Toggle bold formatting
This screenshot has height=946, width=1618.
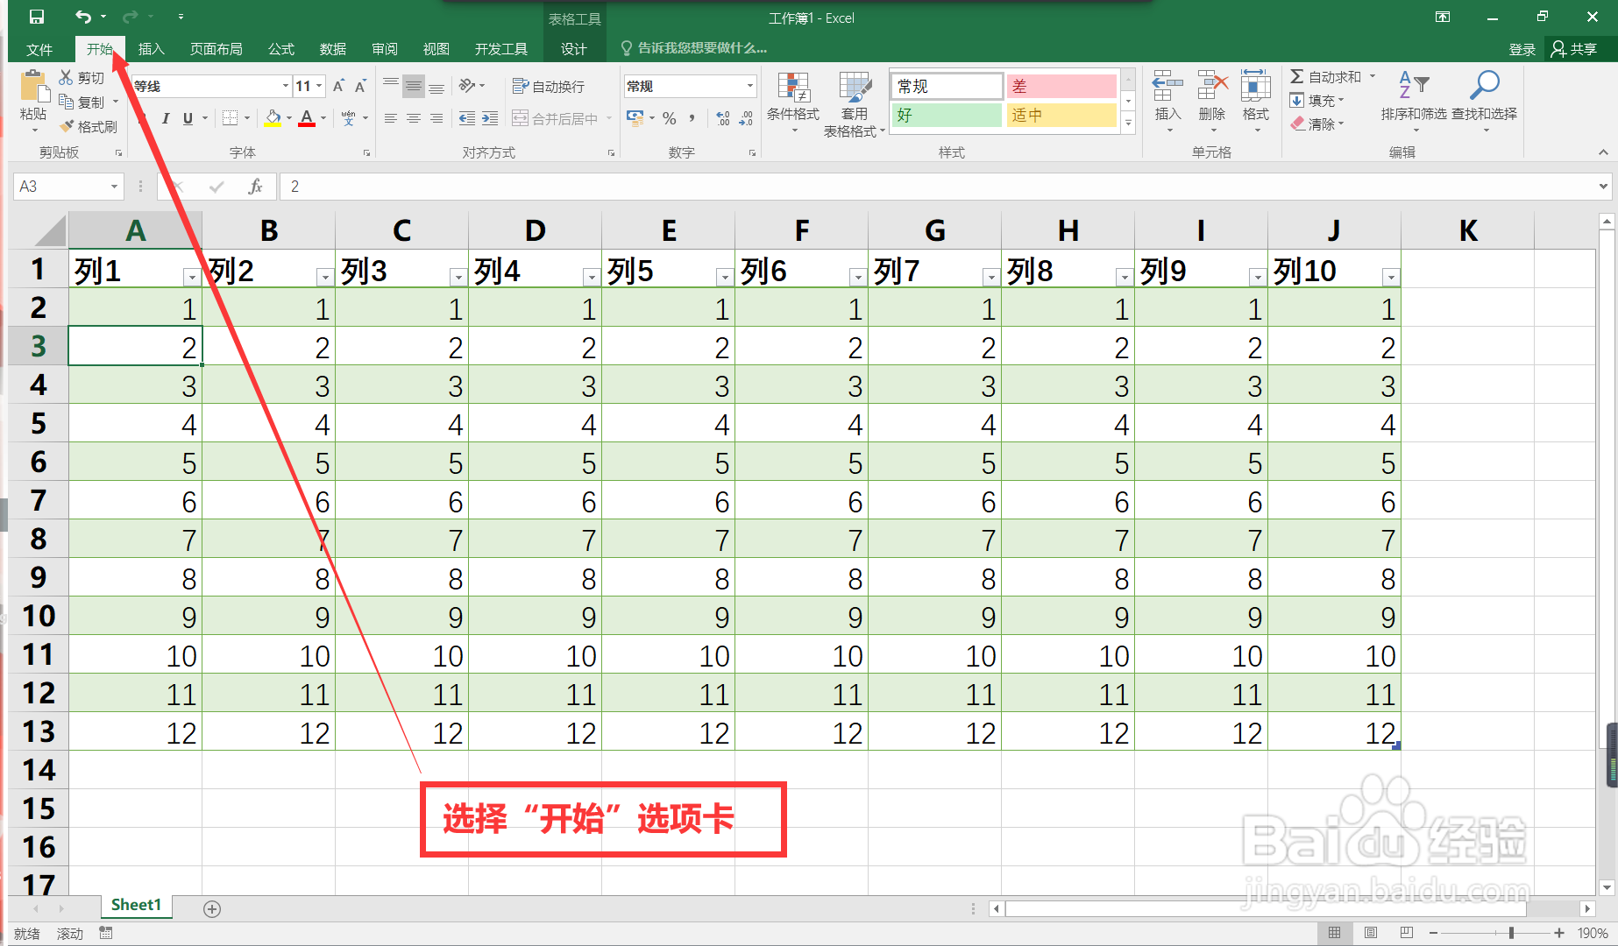[x=143, y=118]
